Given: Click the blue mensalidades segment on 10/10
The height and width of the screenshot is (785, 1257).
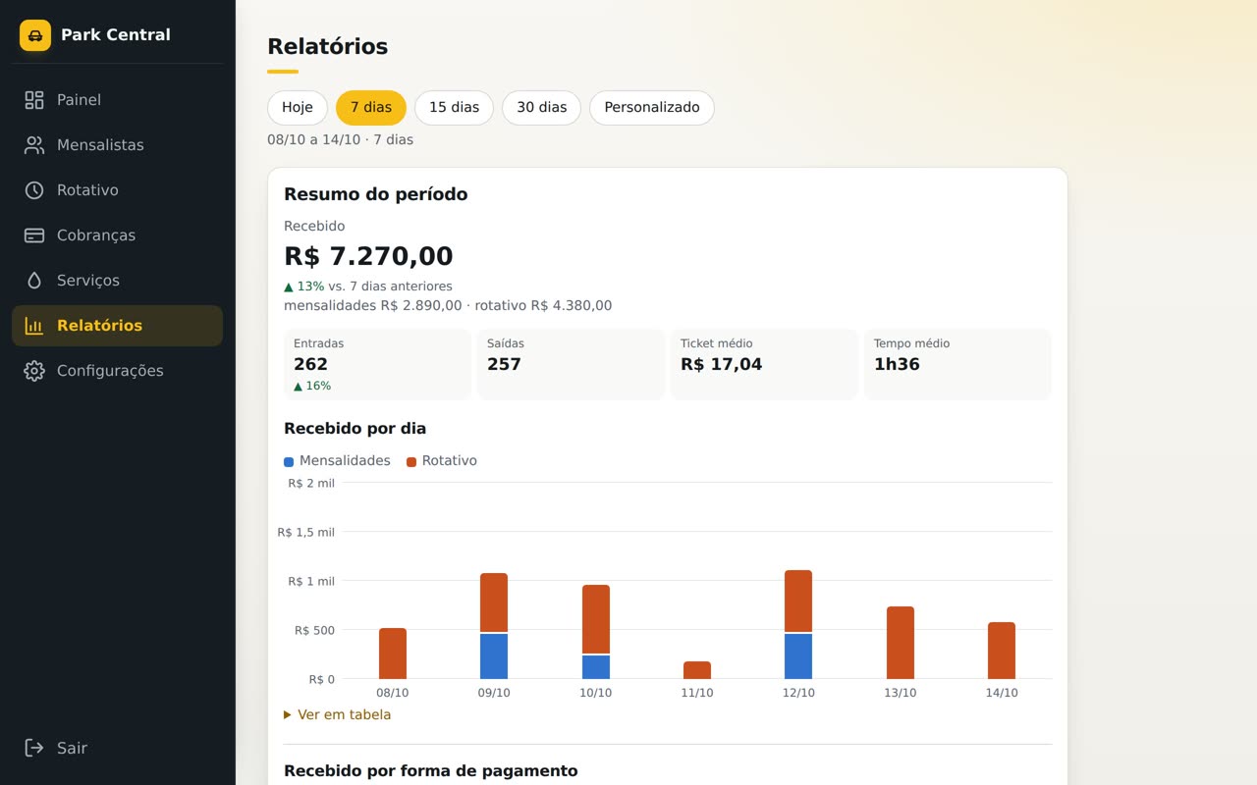Looking at the screenshot, I should (596, 667).
